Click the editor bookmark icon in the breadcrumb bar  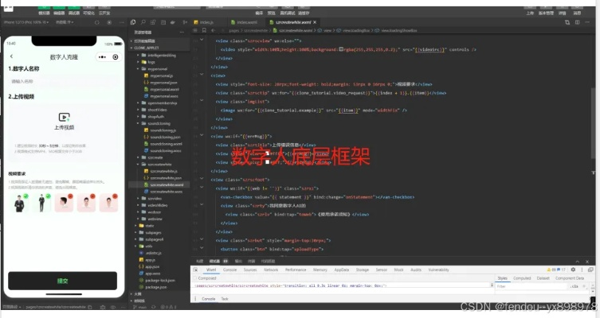[x=204, y=30]
